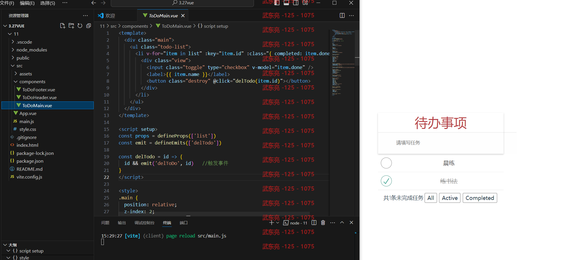Filter todos with the Completed button
577x260 pixels.
(480, 198)
